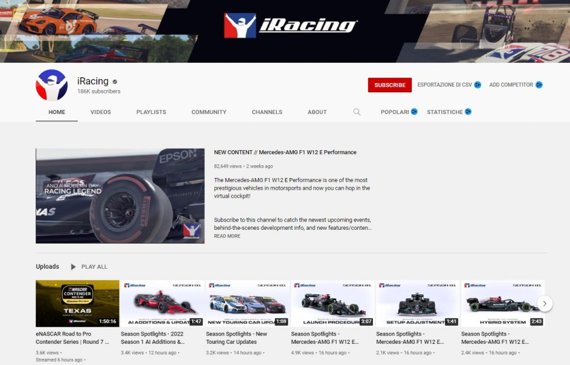Open the Season Spotlights title with 2.1K views
Image resolution: width=570 pixels, height=365 pixels.
coord(410,338)
